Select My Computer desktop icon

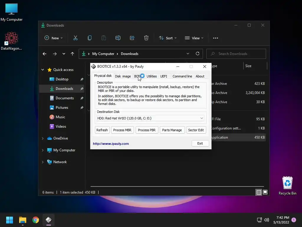coord(12,12)
